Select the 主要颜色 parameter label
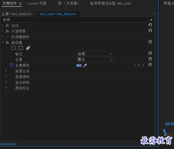The width and height of the screenshot is (174, 149). click(x=22, y=66)
